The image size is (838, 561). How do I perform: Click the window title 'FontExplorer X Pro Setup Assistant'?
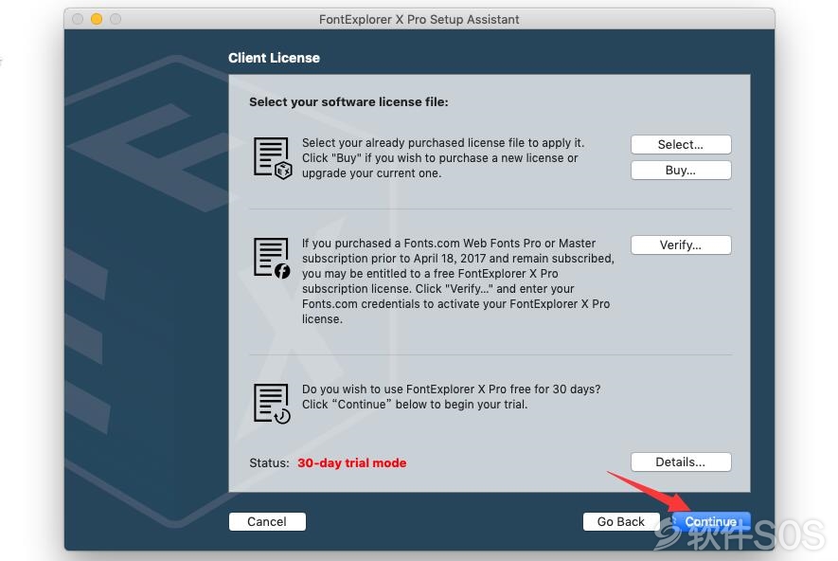tap(419, 19)
